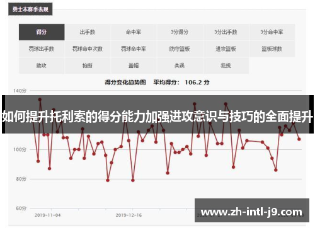Click the 100分 axis label
Viewport: 315px width, 228px height.
pyautogui.click(x=20, y=149)
